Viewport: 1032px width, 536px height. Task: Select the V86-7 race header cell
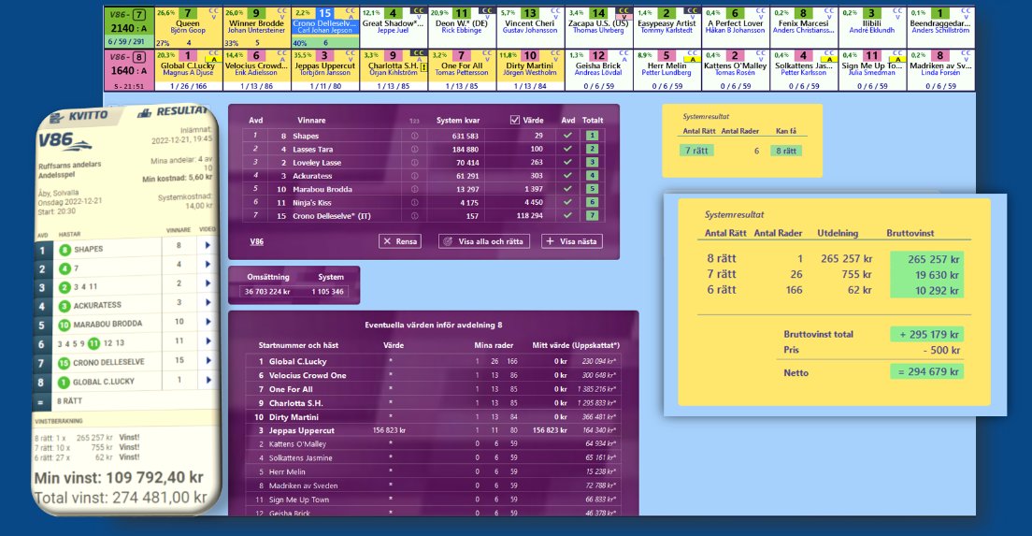pyautogui.click(x=128, y=28)
